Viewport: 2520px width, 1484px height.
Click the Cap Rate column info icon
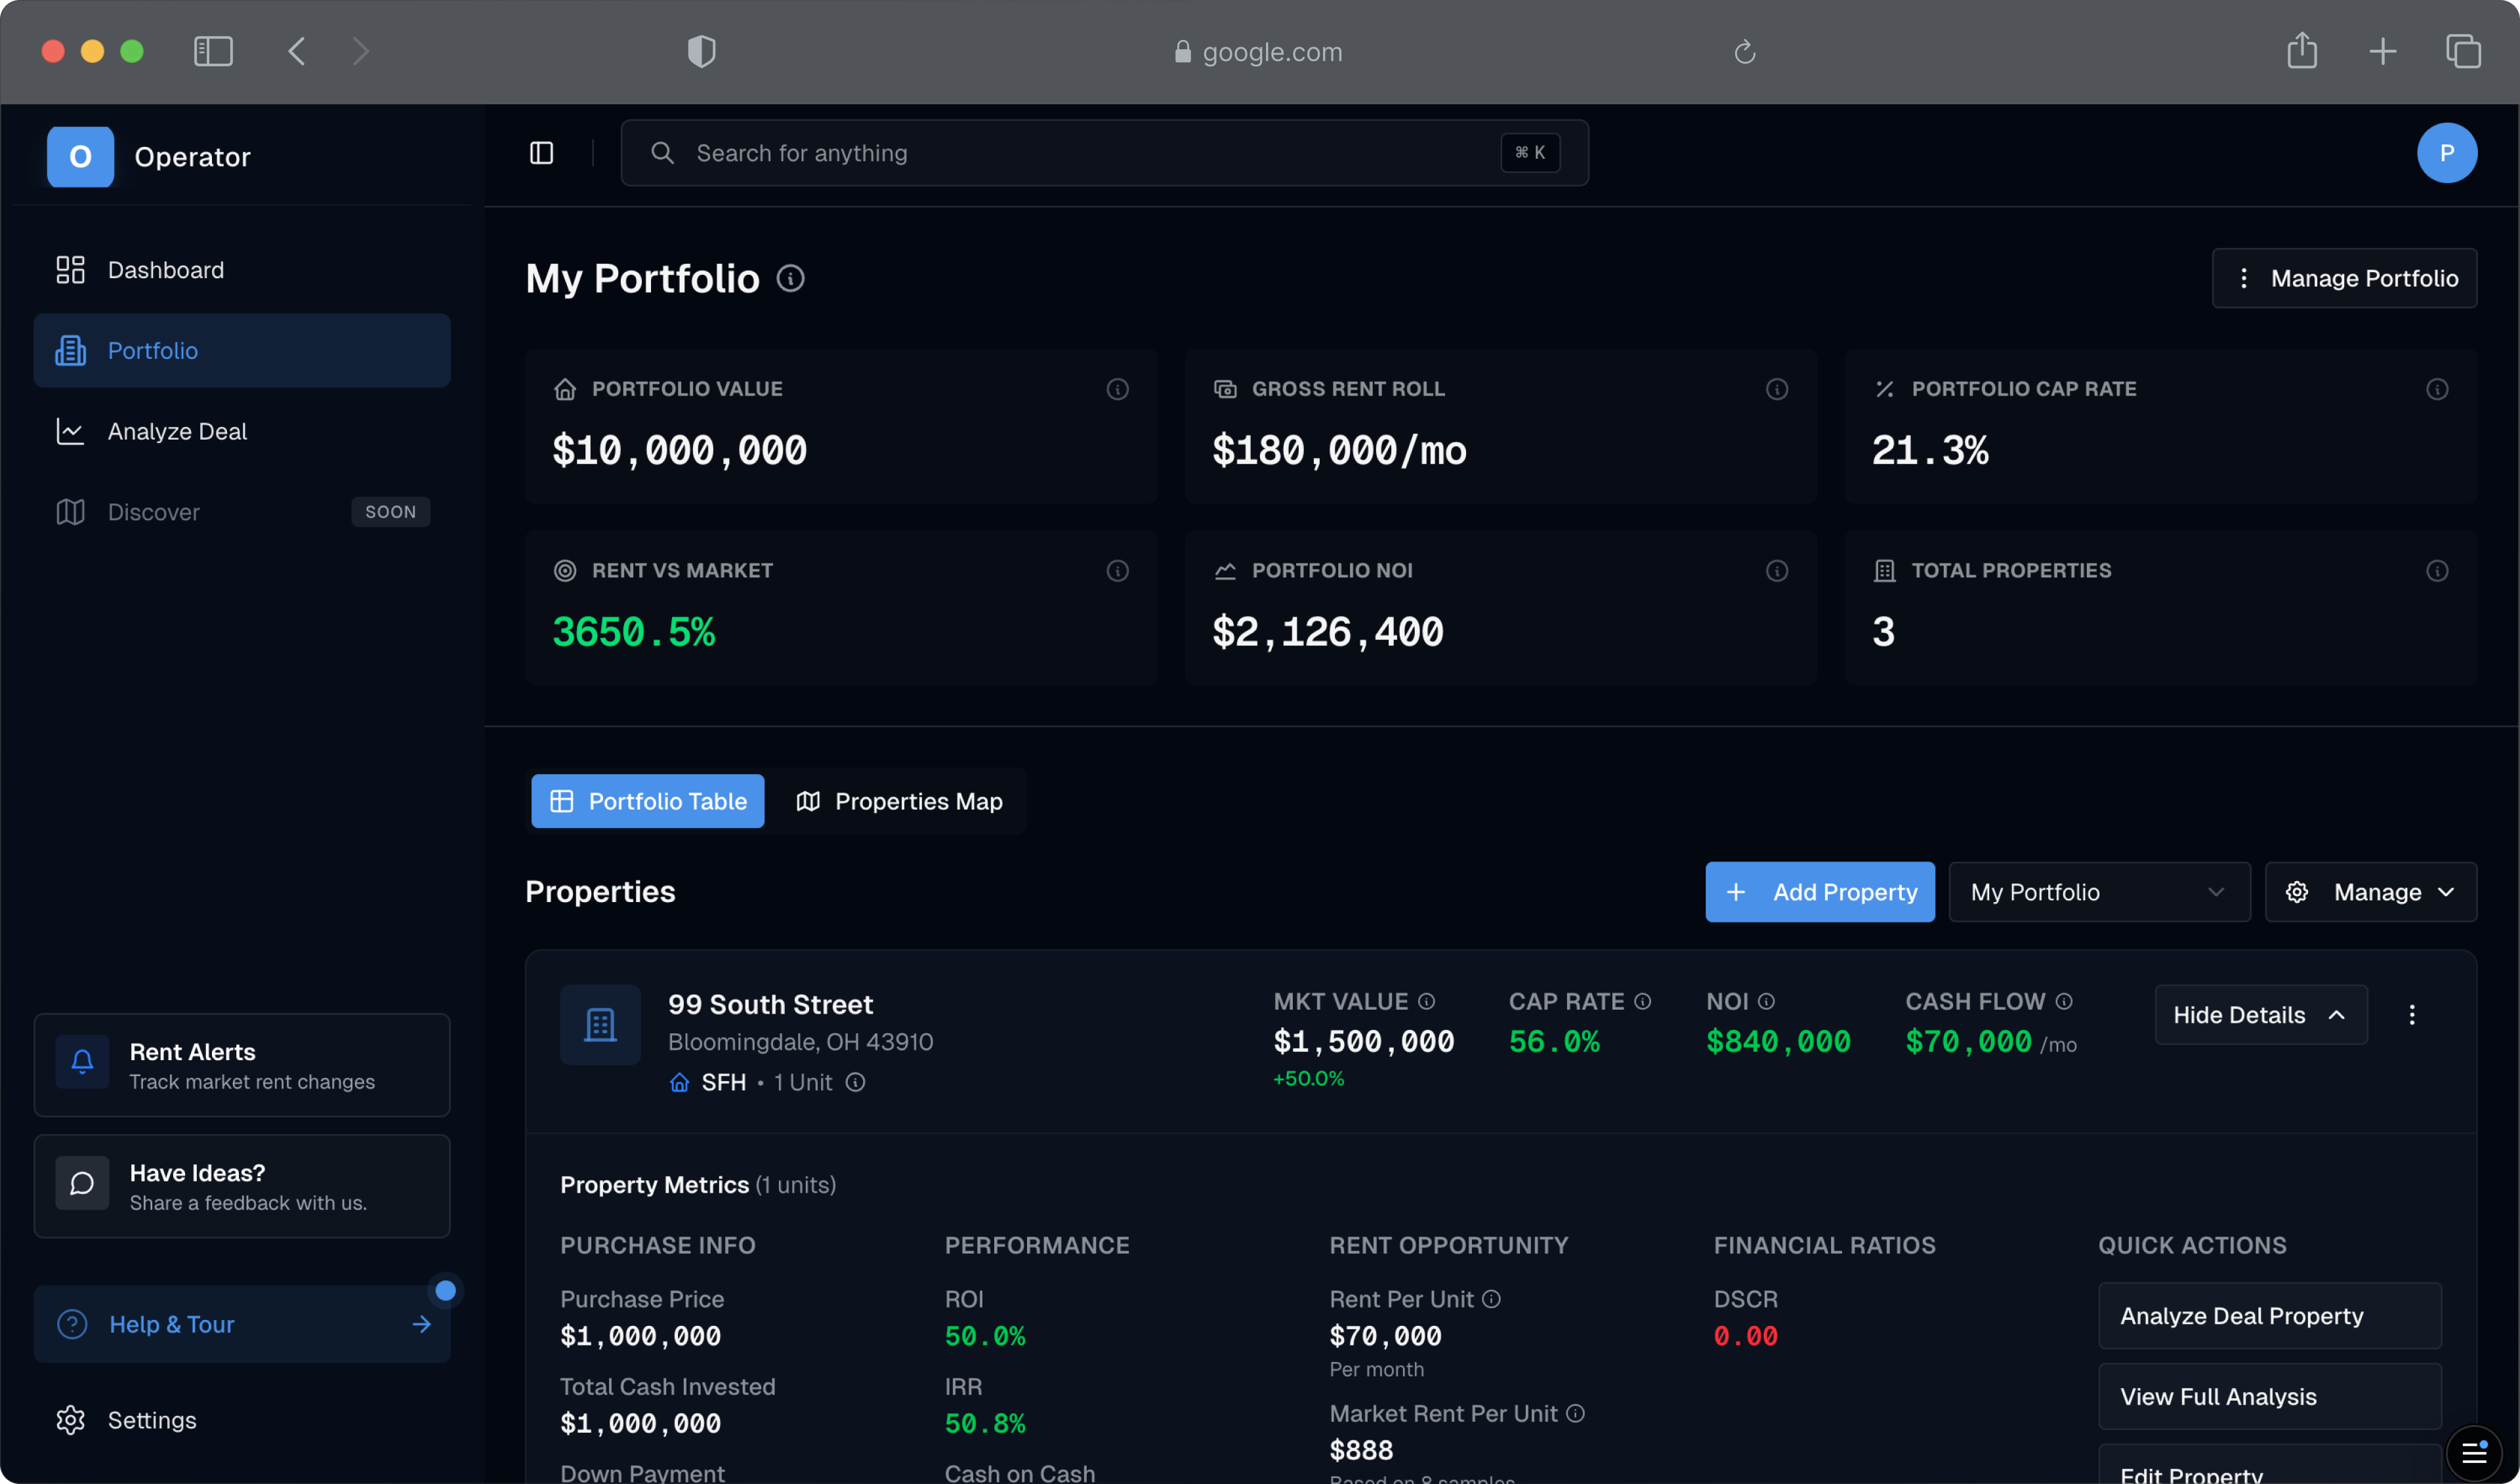pyautogui.click(x=1642, y=1001)
